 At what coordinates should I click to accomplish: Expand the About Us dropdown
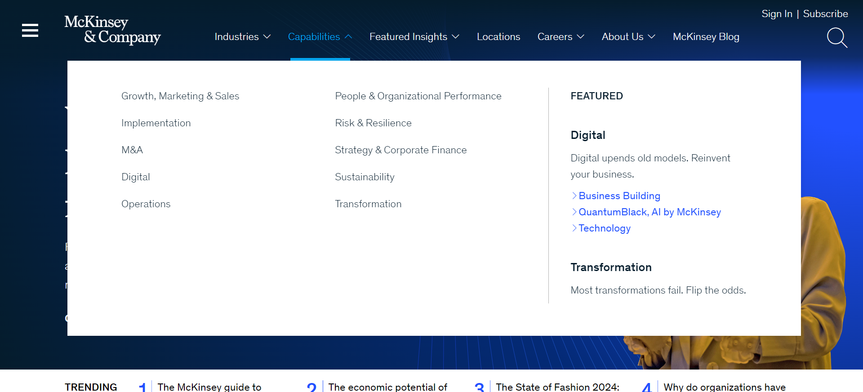(628, 37)
